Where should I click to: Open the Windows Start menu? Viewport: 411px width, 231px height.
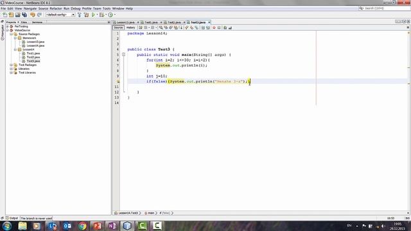7,226
